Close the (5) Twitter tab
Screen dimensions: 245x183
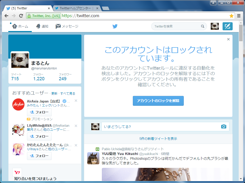pyautogui.click(x=49, y=8)
